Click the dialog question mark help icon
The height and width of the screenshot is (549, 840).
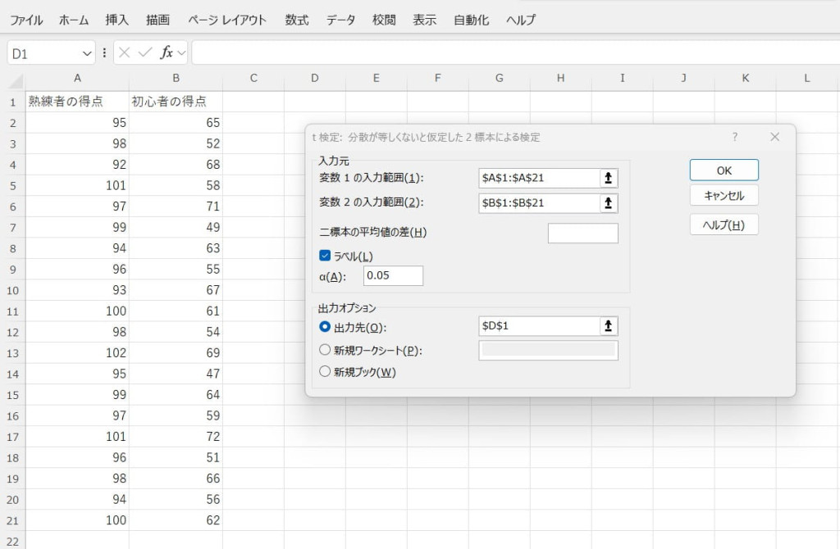(735, 137)
